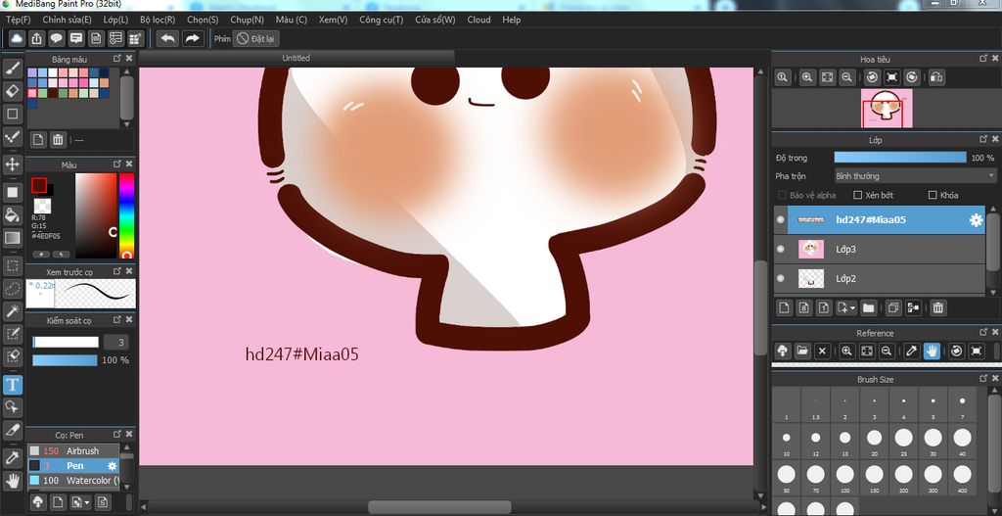Select the Eyedropper tool

pos(12,458)
